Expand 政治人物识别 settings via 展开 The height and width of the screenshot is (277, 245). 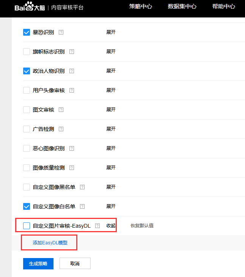[x=111, y=71]
